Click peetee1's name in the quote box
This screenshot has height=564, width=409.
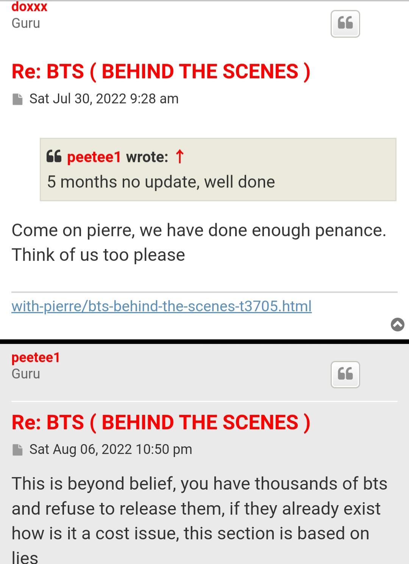click(x=94, y=157)
